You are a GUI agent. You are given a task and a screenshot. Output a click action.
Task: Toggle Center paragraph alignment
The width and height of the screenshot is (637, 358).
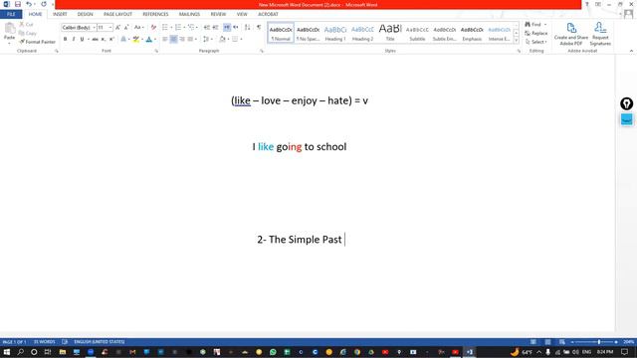click(x=173, y=39)
